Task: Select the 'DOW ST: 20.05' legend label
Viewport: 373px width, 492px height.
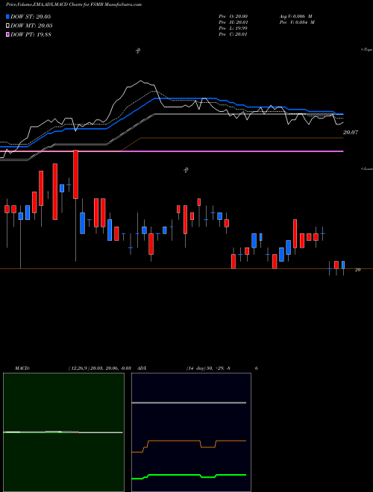Action: pyautogui.click(x=31, y=16)
